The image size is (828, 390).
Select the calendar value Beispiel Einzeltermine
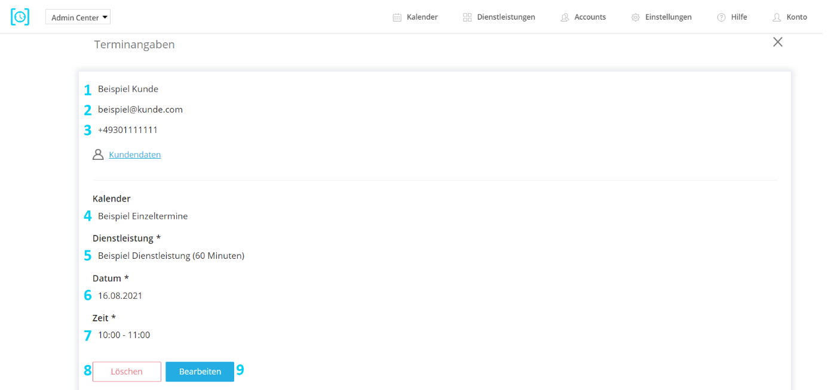pyautogui.click(x=143, y=216)
